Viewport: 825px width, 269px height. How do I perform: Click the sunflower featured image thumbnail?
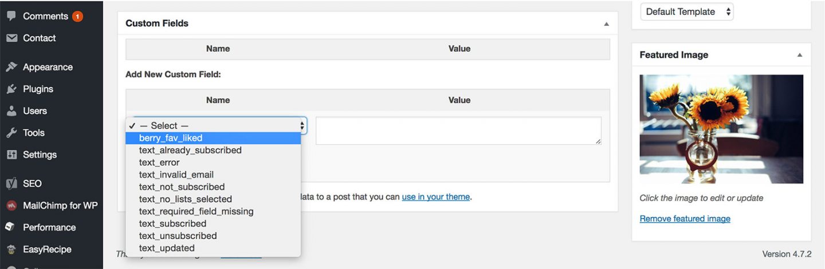pos(721,129)
